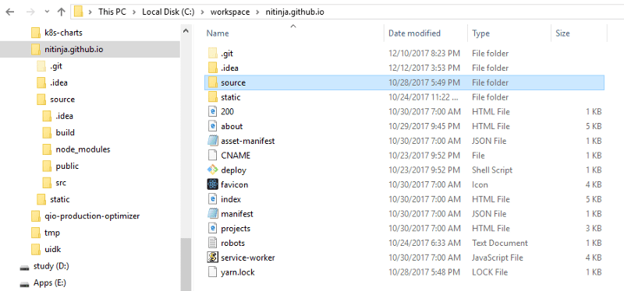Click Local Disk (C:) in address bar
Screen dimensions: 624x291
click(x=168, y=12)
